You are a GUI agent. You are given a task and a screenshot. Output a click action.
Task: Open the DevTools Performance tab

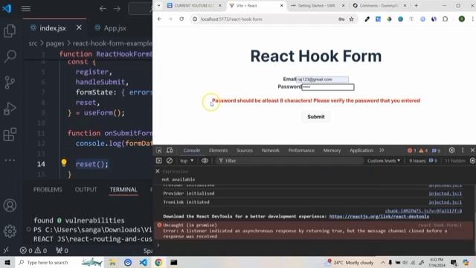[x=301, y=150]
